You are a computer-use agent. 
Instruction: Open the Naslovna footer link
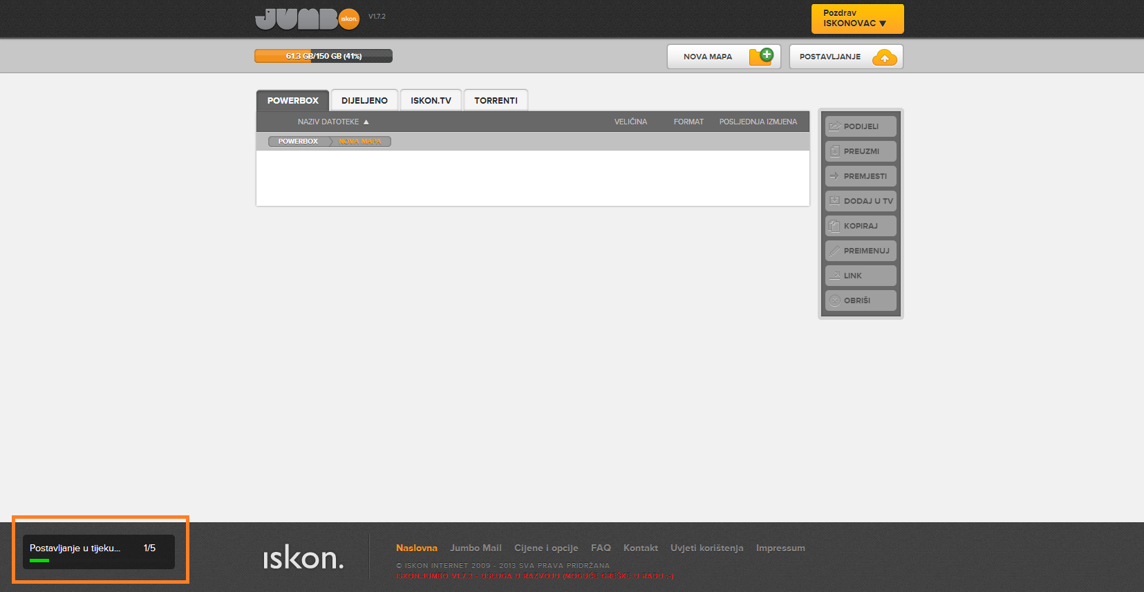click(417, 548)
